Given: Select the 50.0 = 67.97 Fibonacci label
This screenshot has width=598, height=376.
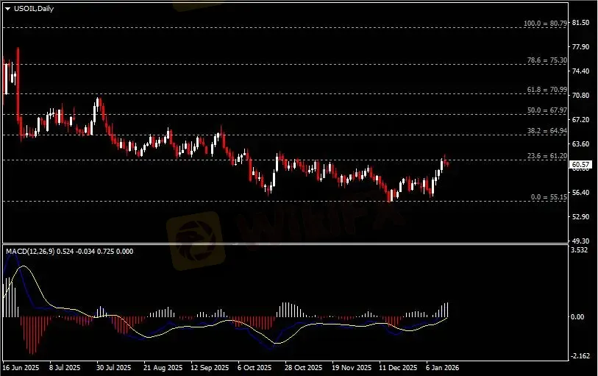Looking at the screenshot, I should click(x=547, y=110).
